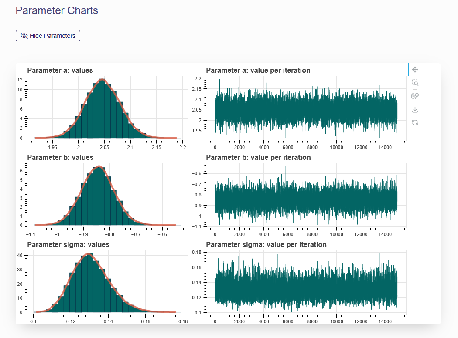This screenshot has width=458, height=338.
Task: Click 'Parameter sigma: values' chart title
Action: pos(68,244)
